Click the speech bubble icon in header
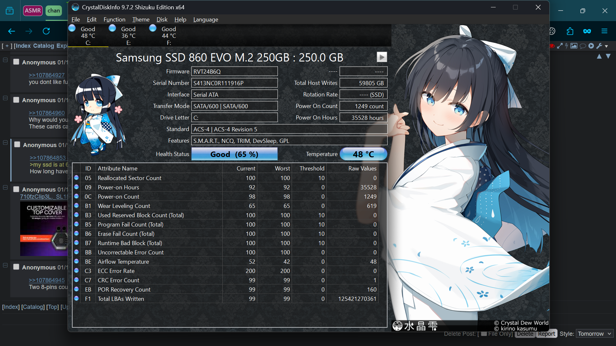This screenshot has height=346, width=616. [583, 46]
